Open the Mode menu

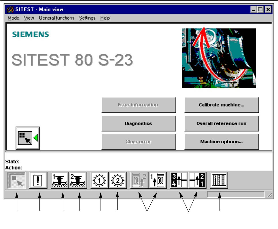click(x=13, y=18)
